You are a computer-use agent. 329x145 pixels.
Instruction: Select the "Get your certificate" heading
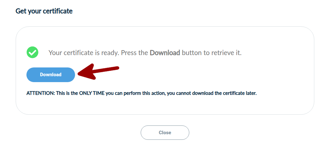[x=44, y=11]
